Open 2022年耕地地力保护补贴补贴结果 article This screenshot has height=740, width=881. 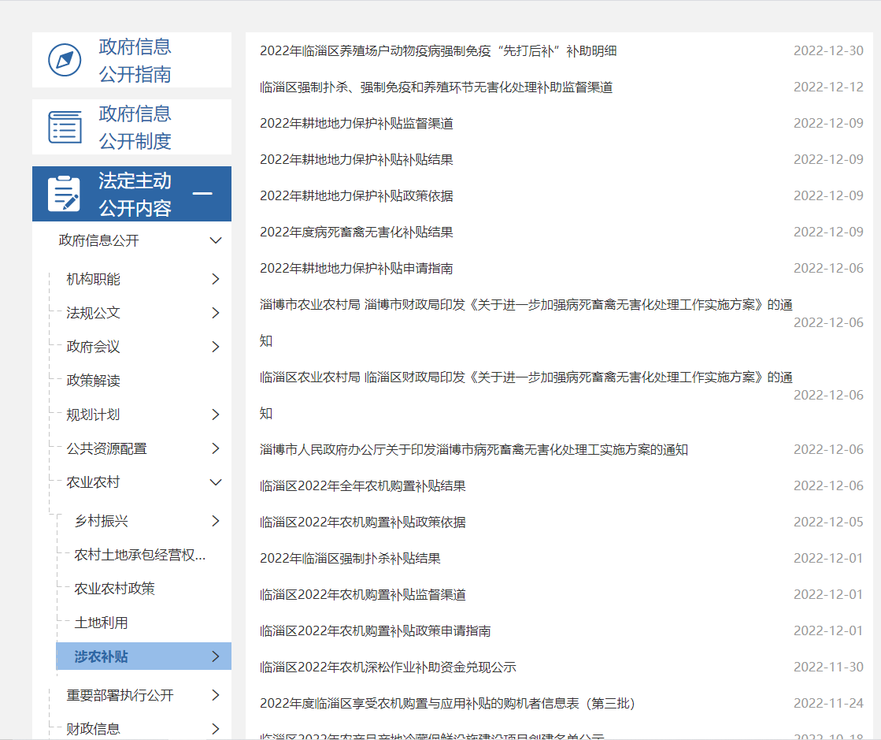point(356,159)
